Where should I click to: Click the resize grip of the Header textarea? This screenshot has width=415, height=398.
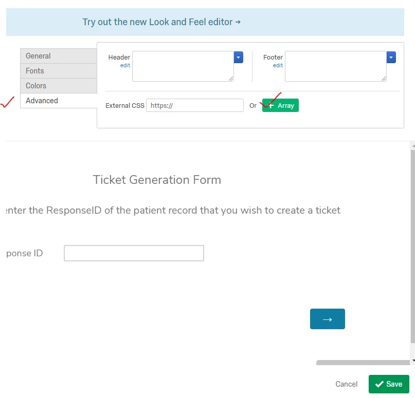[x=231, y=78]
